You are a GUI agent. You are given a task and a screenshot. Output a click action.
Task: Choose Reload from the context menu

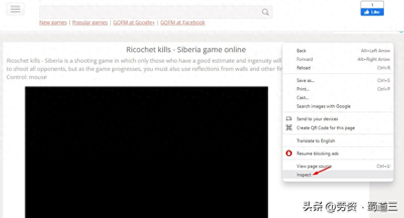(x=304, y=67)
